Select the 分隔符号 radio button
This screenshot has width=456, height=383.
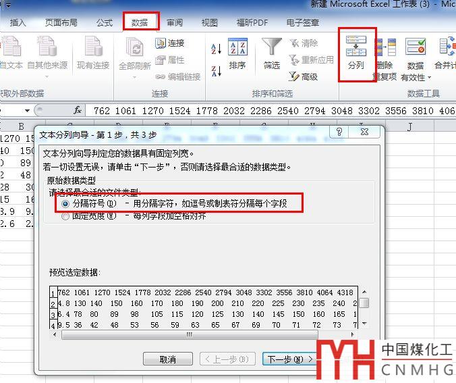pyautogui.click(x=65, y=203)
